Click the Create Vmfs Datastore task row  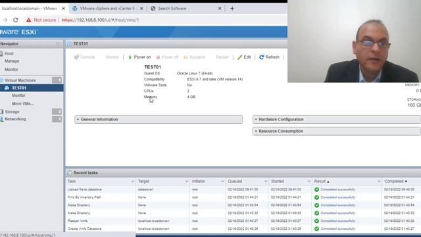pos(243,228)
